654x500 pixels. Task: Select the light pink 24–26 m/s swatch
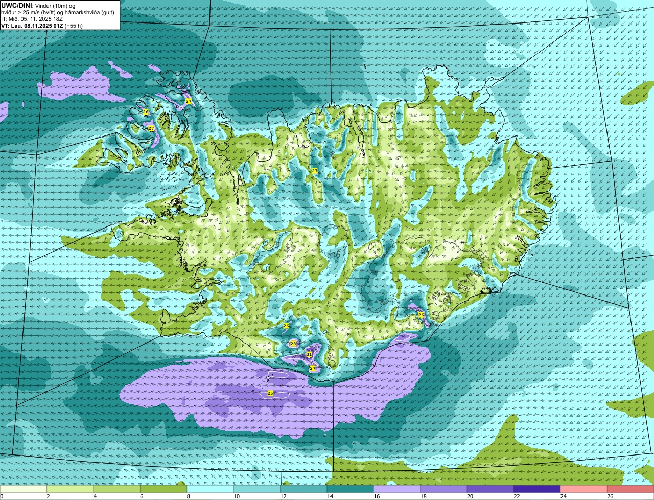pos(583,489)
